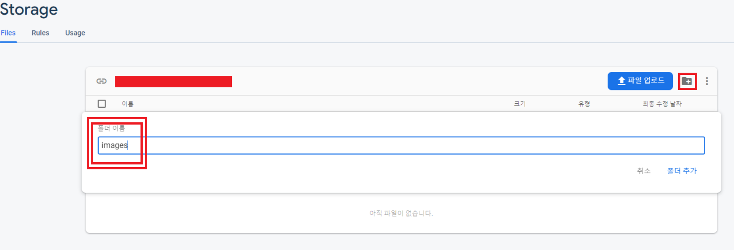
Task: Click 취소 to cancel folder creation
Action: coord(644,171)
